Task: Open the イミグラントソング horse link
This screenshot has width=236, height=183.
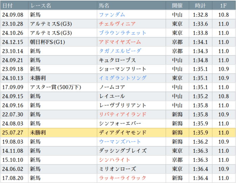Action: pyautogui.click(x=123, y=78)
